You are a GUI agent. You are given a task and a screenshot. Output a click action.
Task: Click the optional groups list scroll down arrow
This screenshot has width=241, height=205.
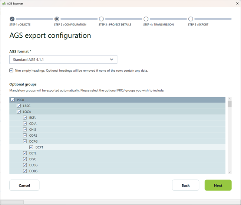230,172
